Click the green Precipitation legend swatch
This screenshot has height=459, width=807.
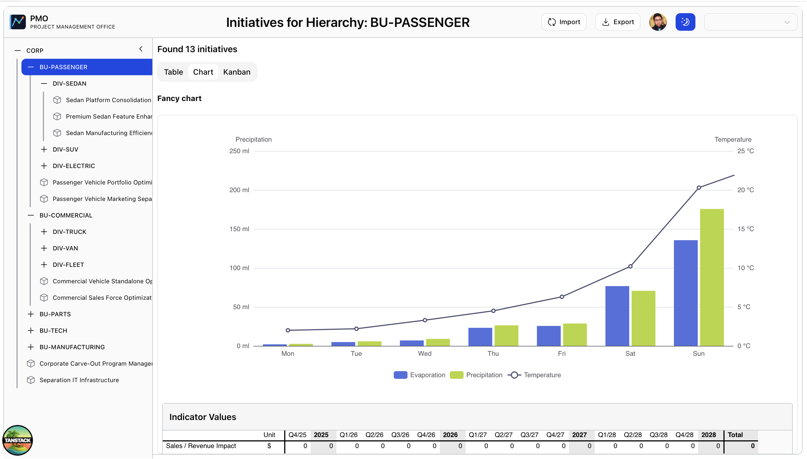(456, 375)
